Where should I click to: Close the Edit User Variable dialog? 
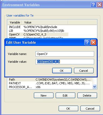(x=93, y=42)
